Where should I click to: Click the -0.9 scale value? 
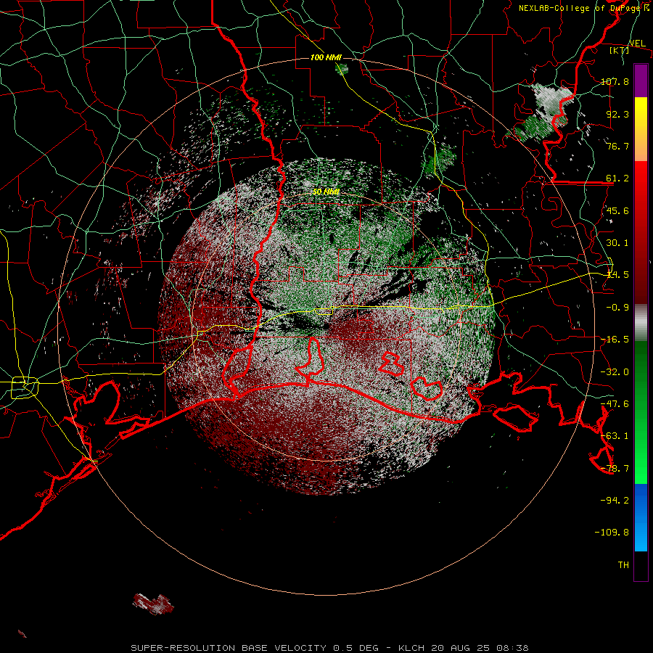pos(617,308)
